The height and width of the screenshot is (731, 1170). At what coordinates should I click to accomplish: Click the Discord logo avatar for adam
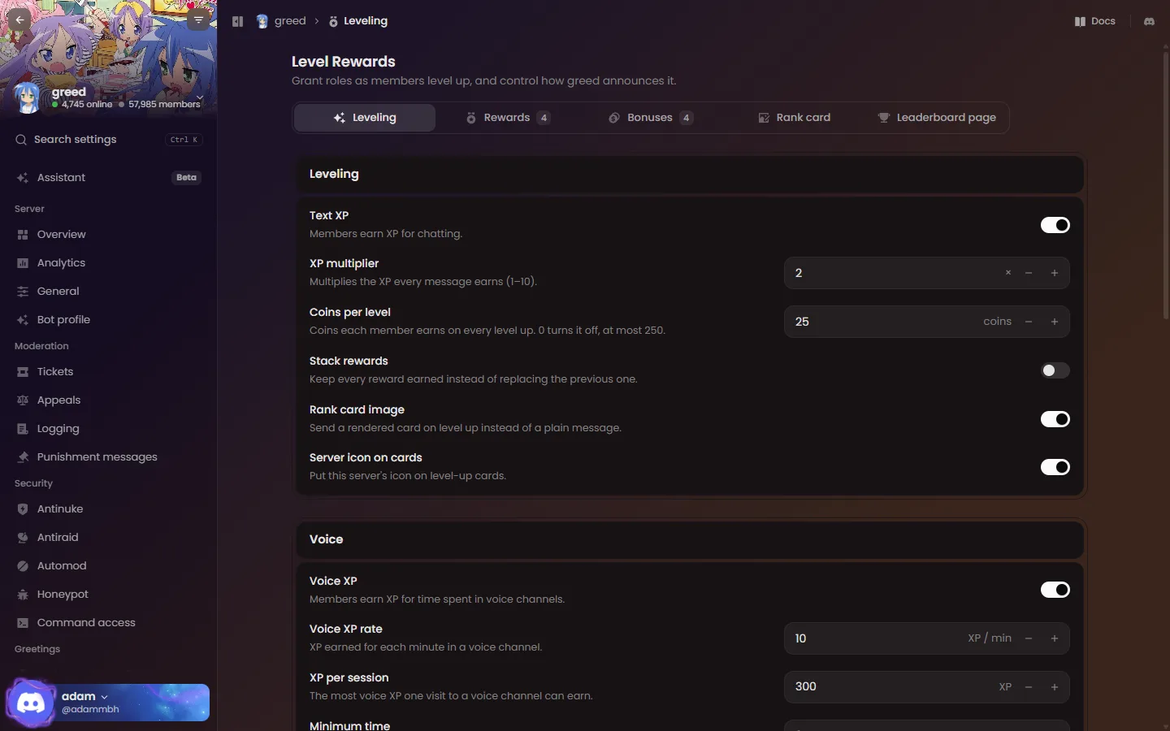(31, 703)
